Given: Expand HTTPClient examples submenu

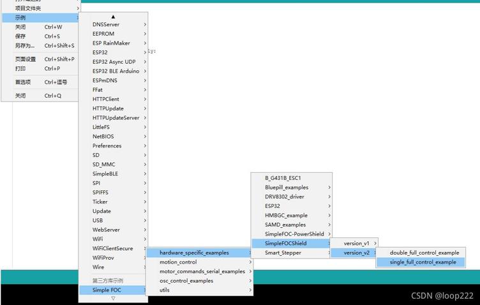Looking at the screenshot, I should coord(113,99).
